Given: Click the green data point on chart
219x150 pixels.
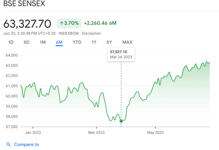Looking at the screenshot, I should pos(121,121).
